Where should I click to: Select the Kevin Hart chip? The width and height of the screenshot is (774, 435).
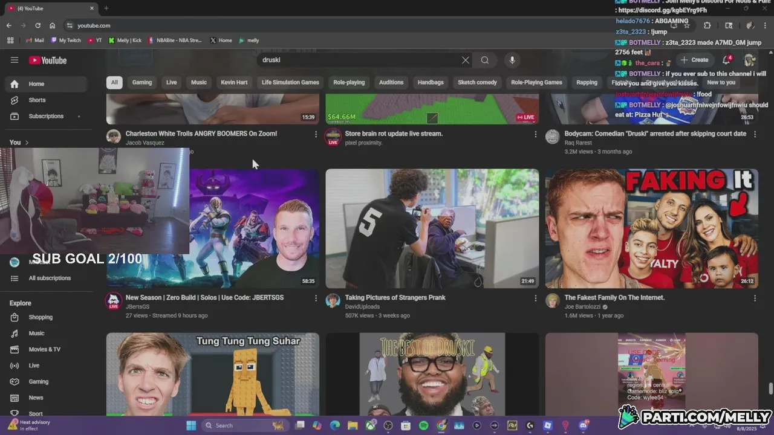pos(234,82)
